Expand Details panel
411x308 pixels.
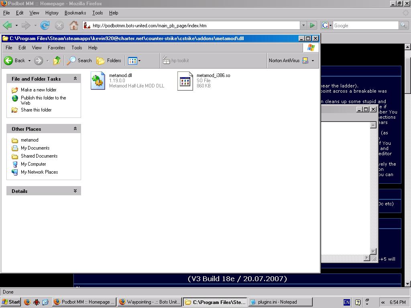75,191
